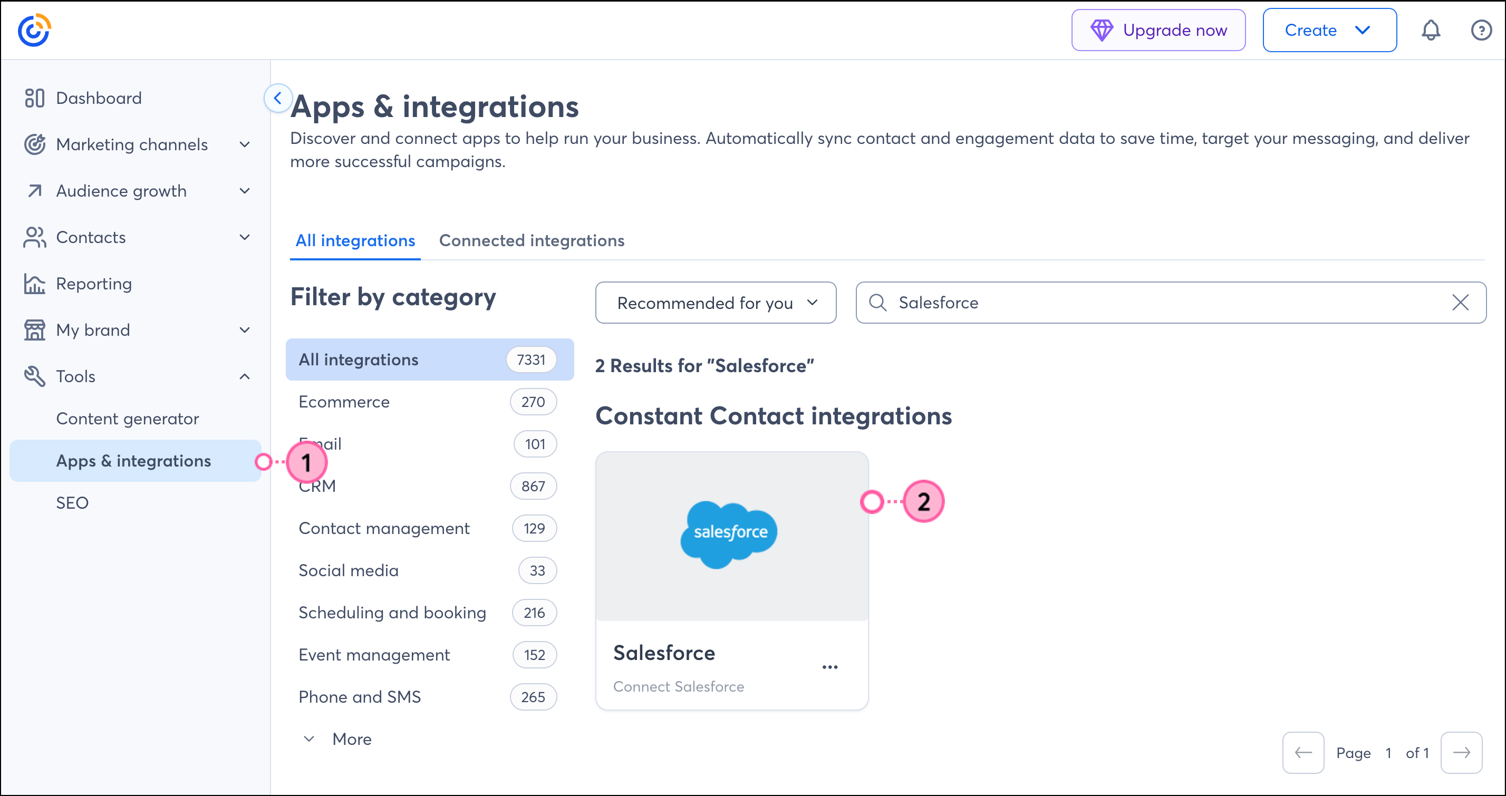Image resolution: width=1506 pixels, height=796 pixels.
Task: Click the Marketing channels target icon
Action: click(34, 144)
